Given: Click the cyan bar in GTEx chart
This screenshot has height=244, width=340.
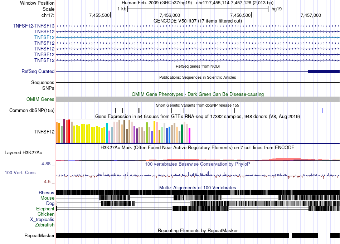Looking at the screenshot, I should [107, 133].
